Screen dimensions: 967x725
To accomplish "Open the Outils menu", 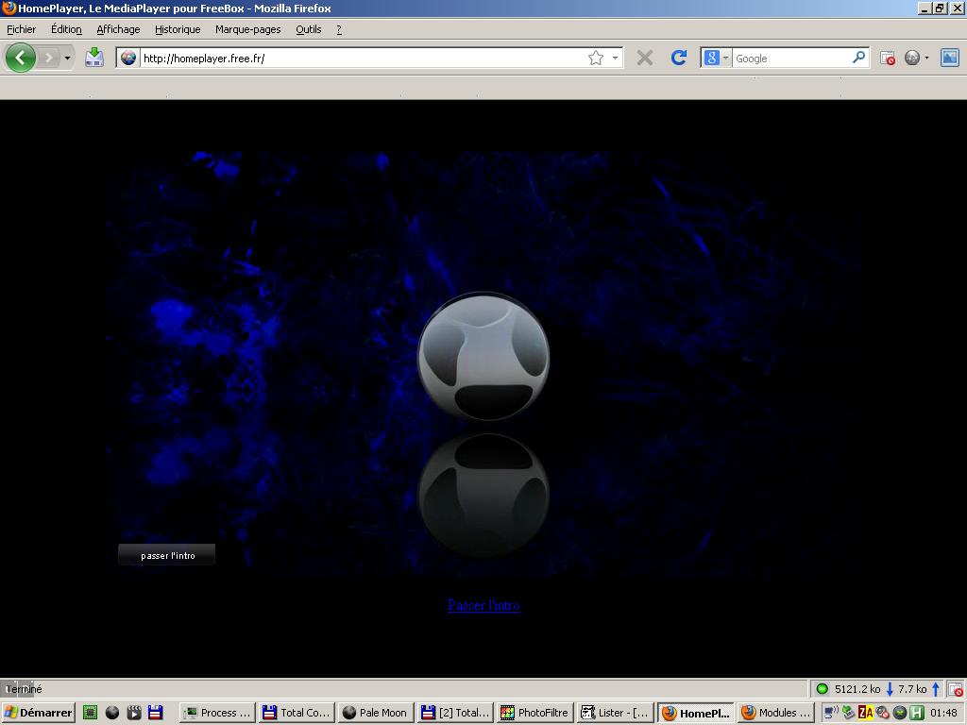I will pos(309,29).
